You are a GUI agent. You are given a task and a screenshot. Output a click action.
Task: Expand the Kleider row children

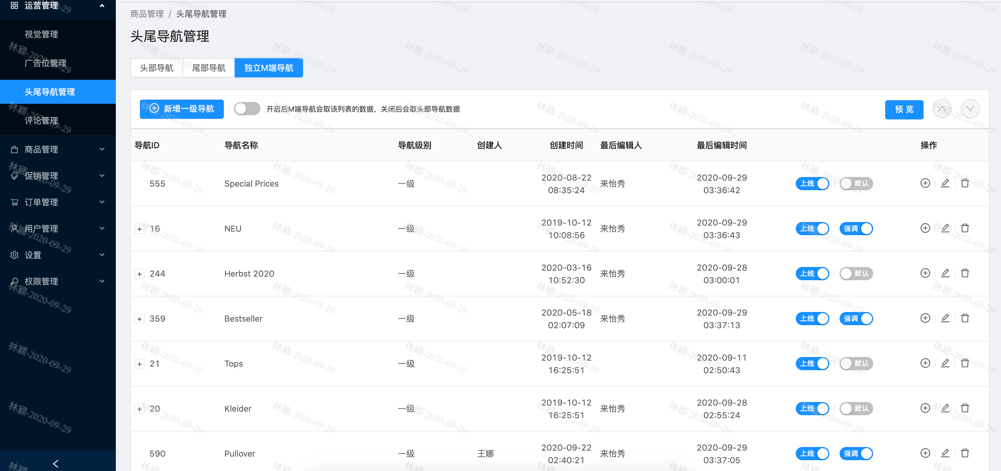click(x=140, y=409)
